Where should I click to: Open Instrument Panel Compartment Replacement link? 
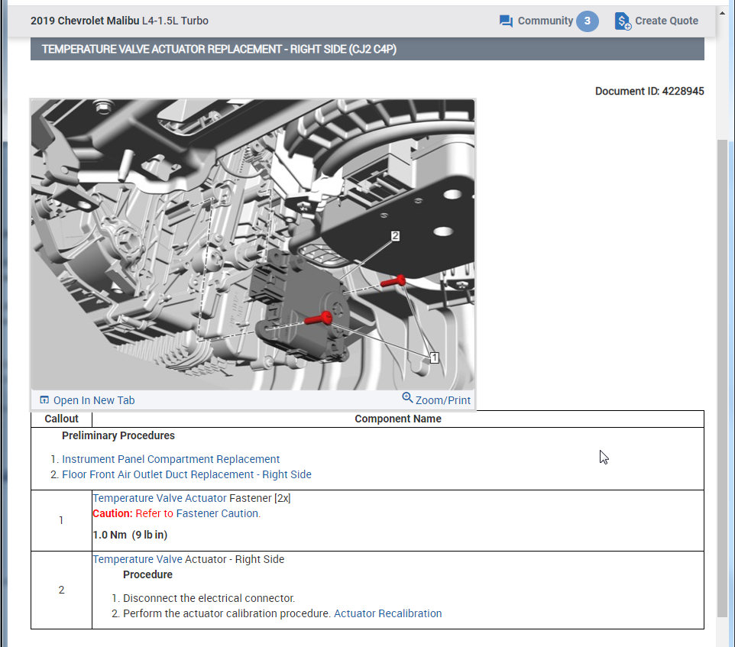[x=170, y=459]
